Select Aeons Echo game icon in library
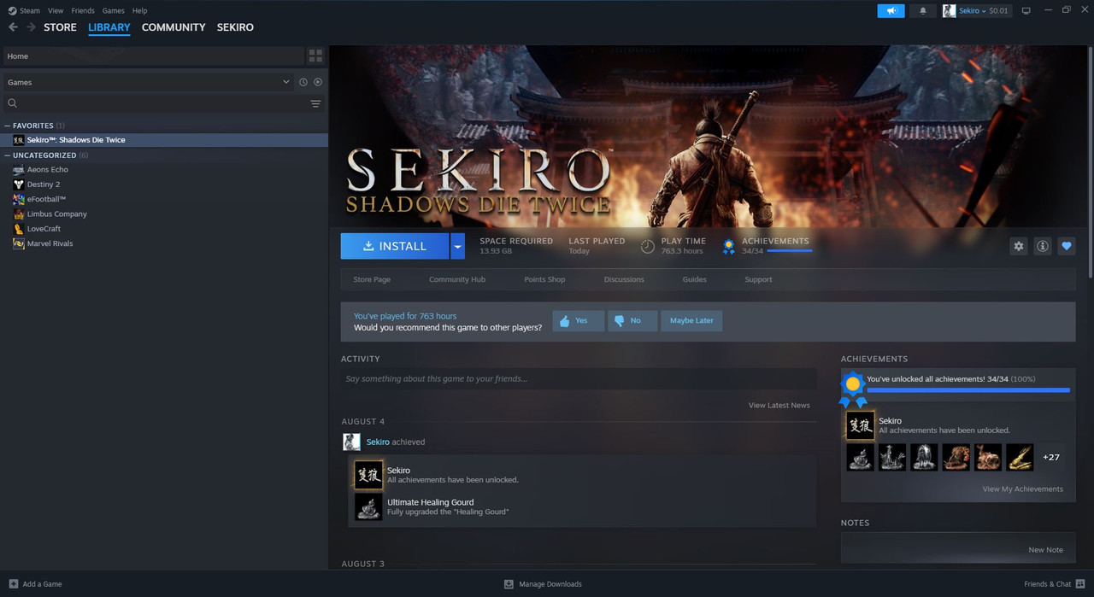Screen dimensions: 1094x597 pos(19,169)
